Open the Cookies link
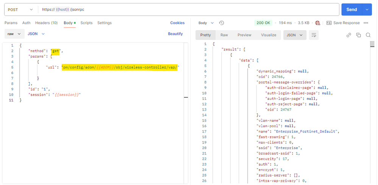Screen dimensions: 378x185 [177, 23]
